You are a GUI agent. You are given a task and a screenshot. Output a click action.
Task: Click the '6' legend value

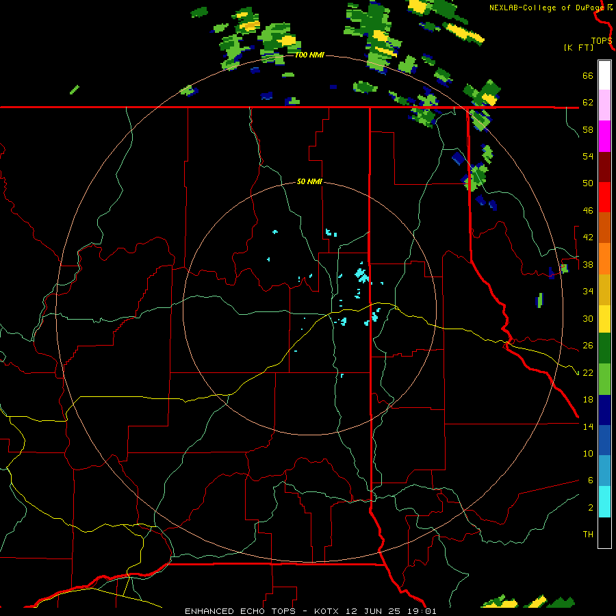click(591, 480)
